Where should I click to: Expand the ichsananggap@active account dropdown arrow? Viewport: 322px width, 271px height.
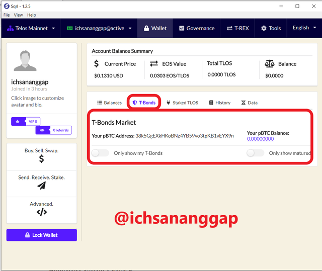[x=130, y=28]
